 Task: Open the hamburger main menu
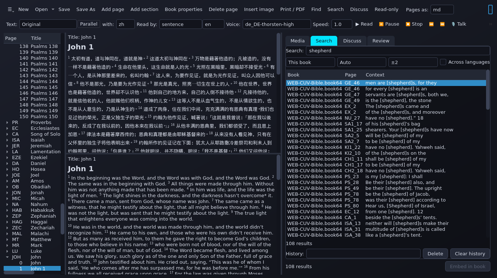click(11, 10)
